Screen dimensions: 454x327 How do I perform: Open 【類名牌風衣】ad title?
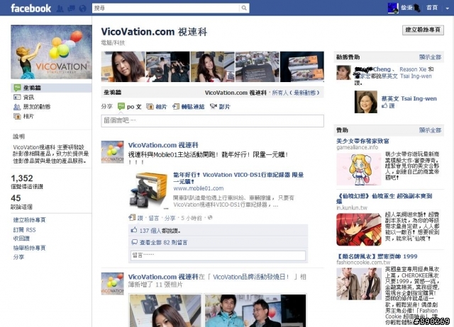coord(377,256)
